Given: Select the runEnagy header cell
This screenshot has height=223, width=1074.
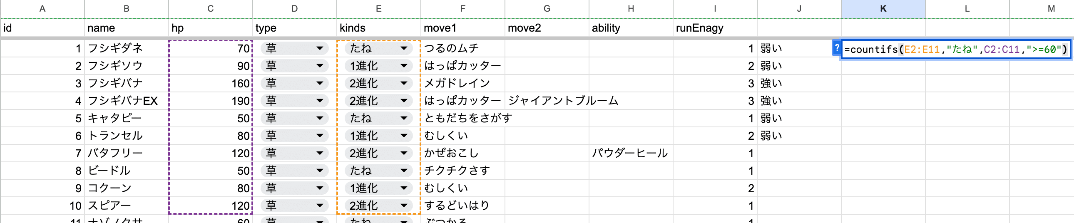Looking at the screenshot, I should [715, 28].
